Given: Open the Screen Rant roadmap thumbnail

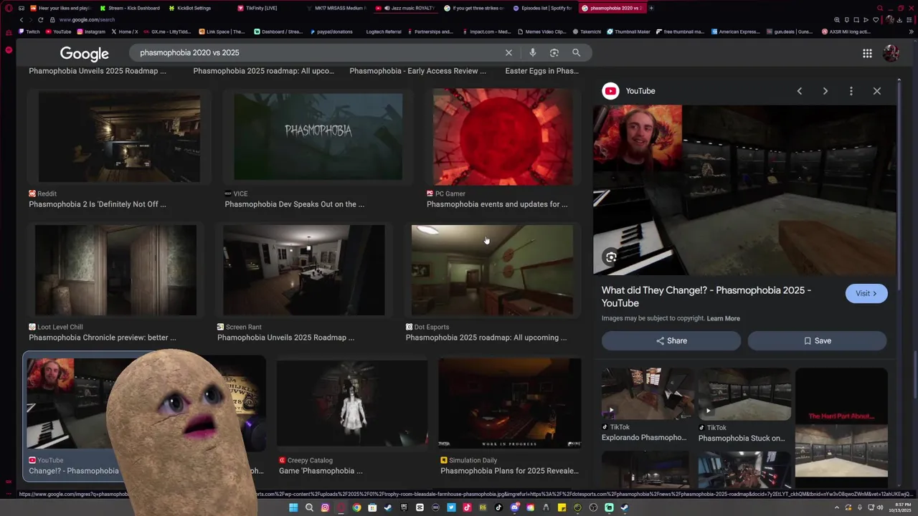Looking at the screenshot, I should pos(303,270).
